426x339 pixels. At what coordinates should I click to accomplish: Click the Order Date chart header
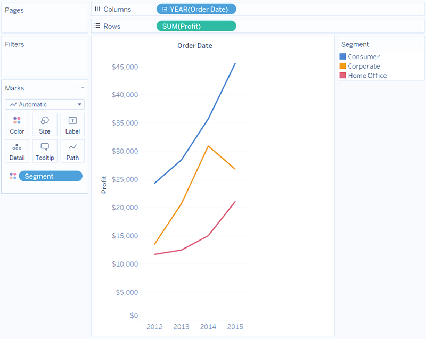pos(194,46)
